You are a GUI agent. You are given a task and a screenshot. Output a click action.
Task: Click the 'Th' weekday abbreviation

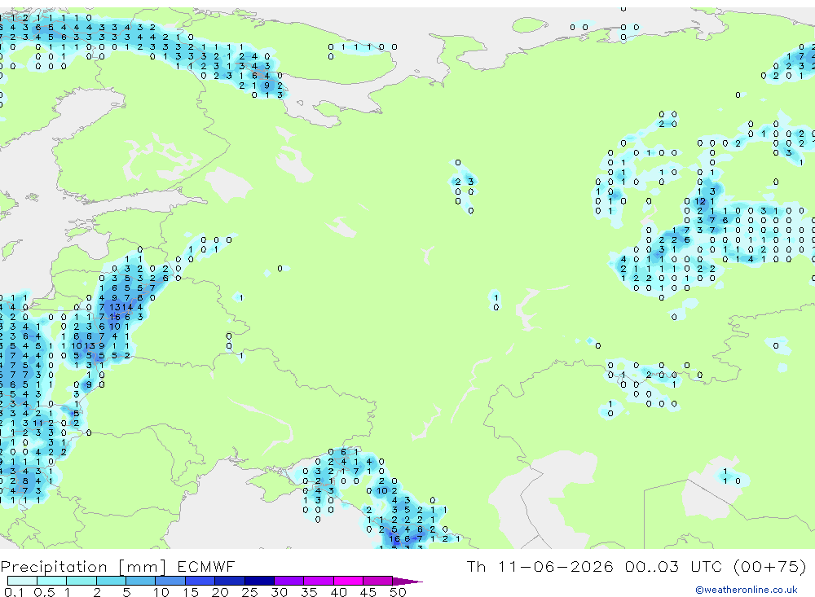pyautogui.click(x=476, y=566)
